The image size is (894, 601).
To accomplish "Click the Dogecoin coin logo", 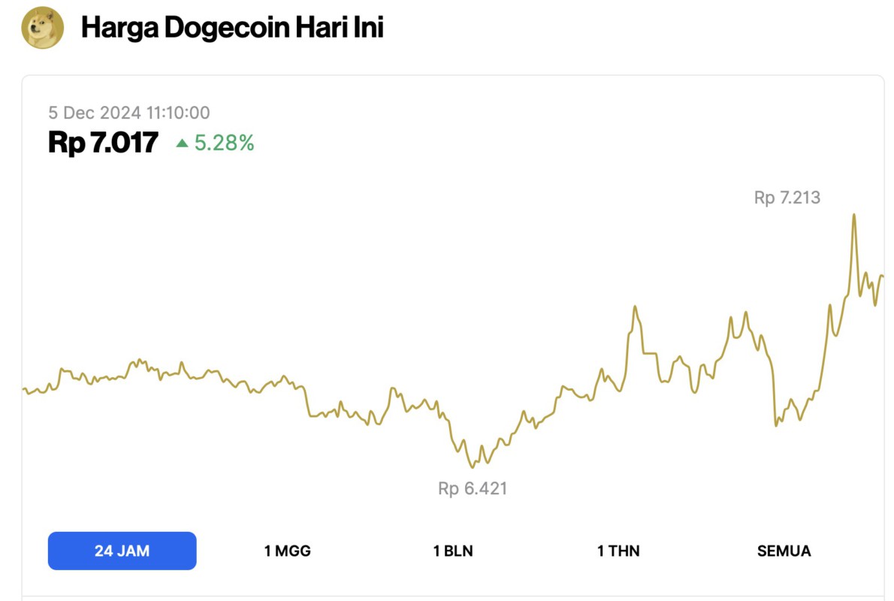I will (x=39, y=28).
